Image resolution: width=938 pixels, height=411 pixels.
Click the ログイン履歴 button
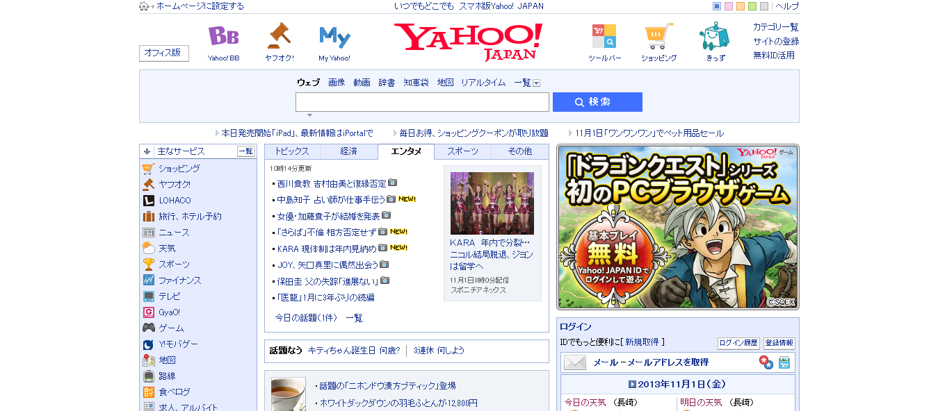738,343
